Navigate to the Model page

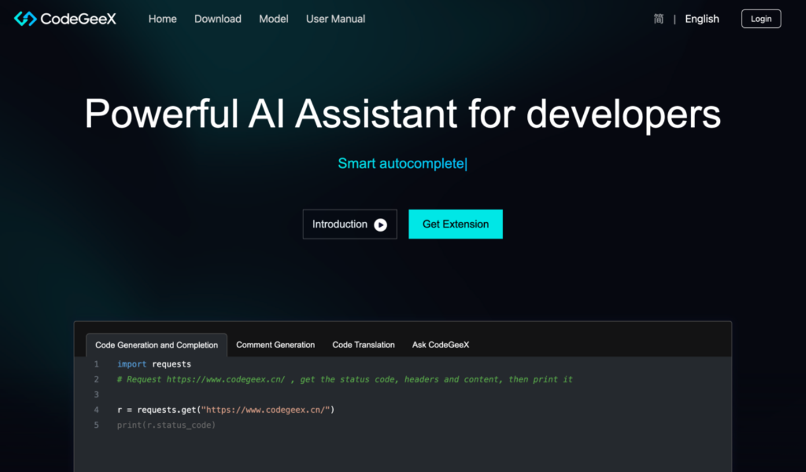pos(274,19)
